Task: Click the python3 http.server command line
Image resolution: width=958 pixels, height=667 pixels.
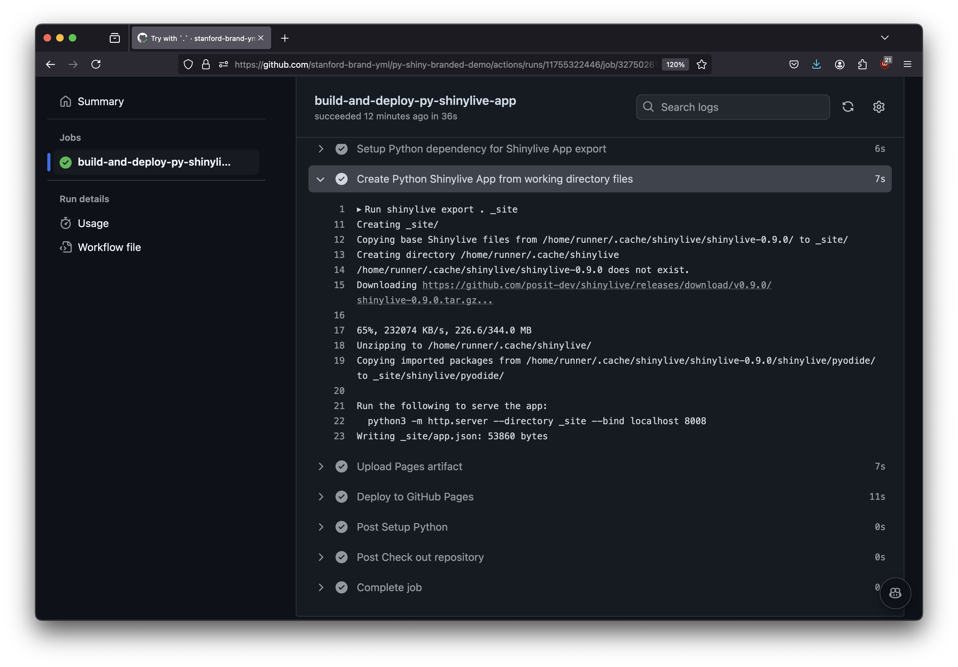Action: coord(537,421)
